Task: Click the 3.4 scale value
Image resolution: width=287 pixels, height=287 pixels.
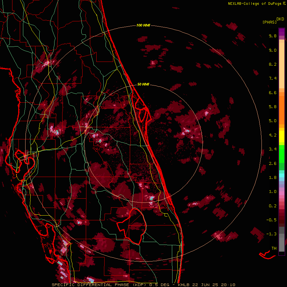Action: 273,149
